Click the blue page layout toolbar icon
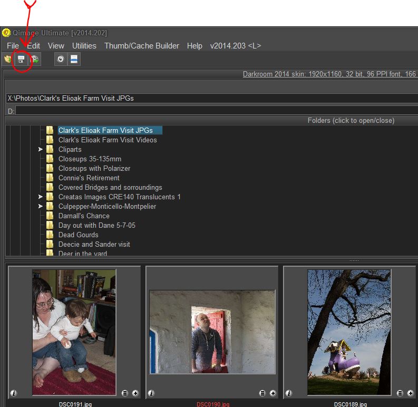This screenshot has width=418, height=407. (74, 60)
